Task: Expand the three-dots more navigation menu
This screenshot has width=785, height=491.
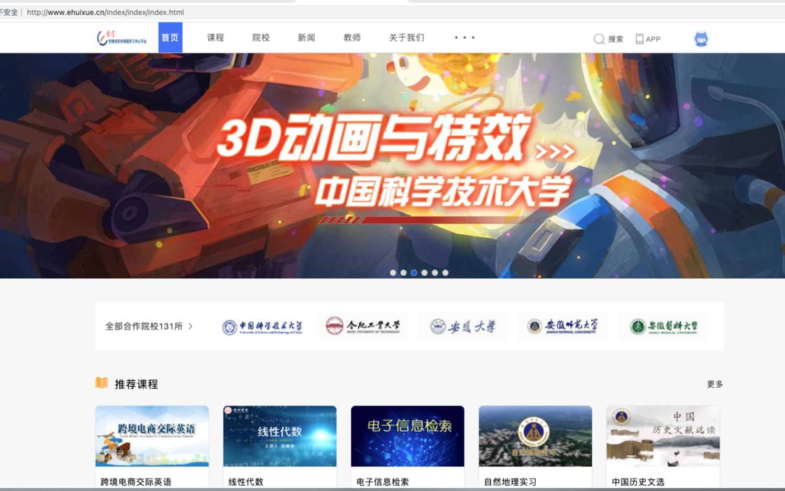Action: [465, 38]
